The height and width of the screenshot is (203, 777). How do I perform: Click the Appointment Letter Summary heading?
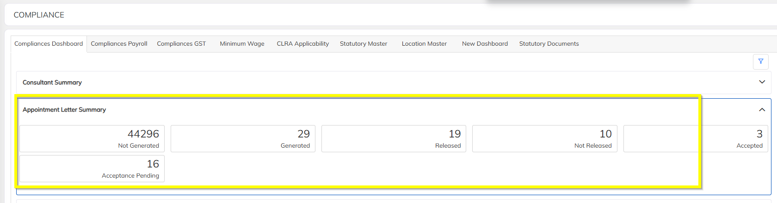pyautogui.click(x=64, y=110)
